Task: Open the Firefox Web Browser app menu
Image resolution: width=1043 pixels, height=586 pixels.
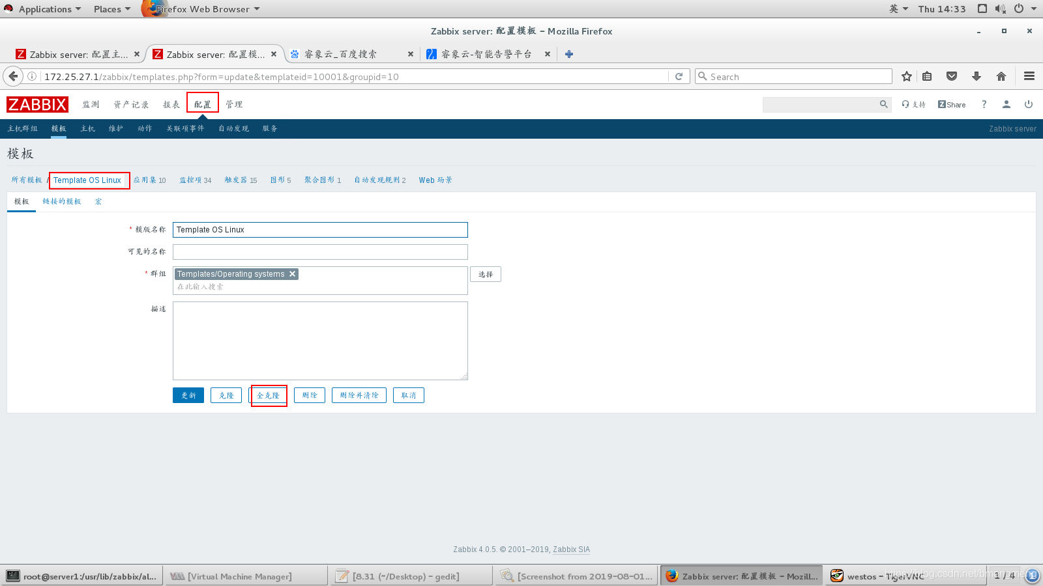Action: tap(202, 9)
